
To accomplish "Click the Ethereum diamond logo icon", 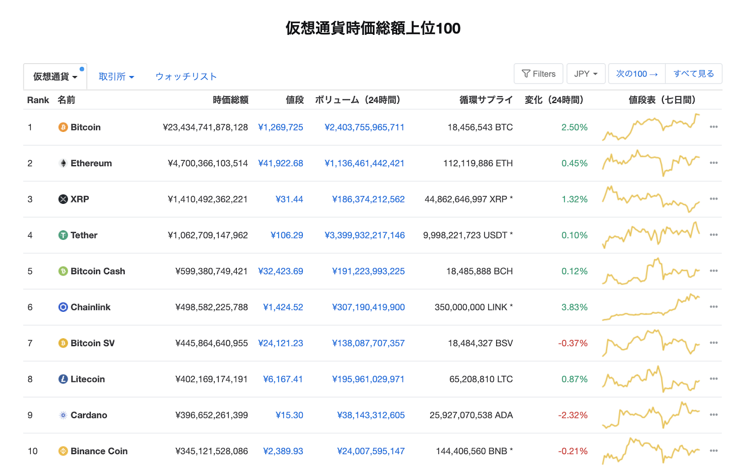I will [x=63, y=163].
